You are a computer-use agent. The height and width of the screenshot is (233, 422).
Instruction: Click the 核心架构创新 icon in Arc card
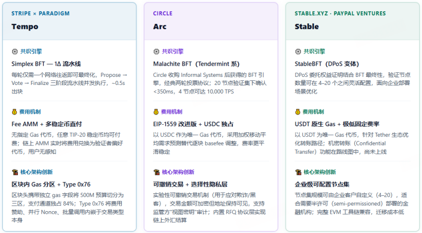click(156, 172)
